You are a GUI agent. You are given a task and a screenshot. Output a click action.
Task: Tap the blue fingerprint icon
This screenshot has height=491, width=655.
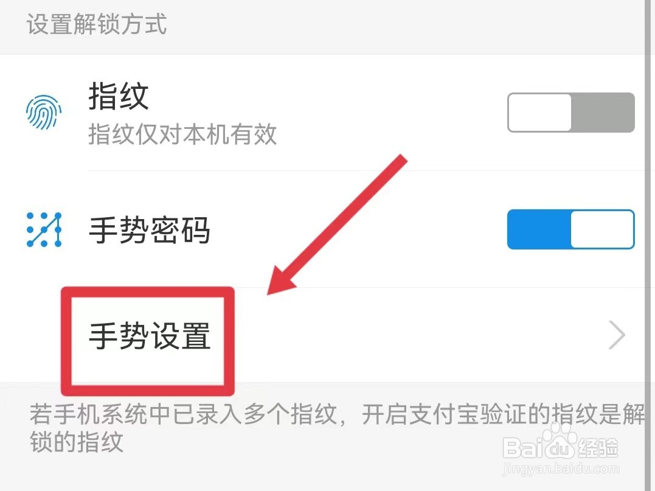point(43,113)
